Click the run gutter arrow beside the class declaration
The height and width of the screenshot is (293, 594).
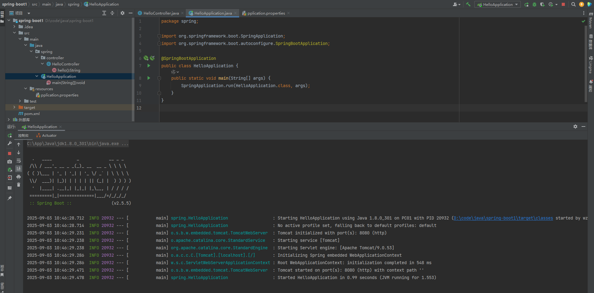149,66
